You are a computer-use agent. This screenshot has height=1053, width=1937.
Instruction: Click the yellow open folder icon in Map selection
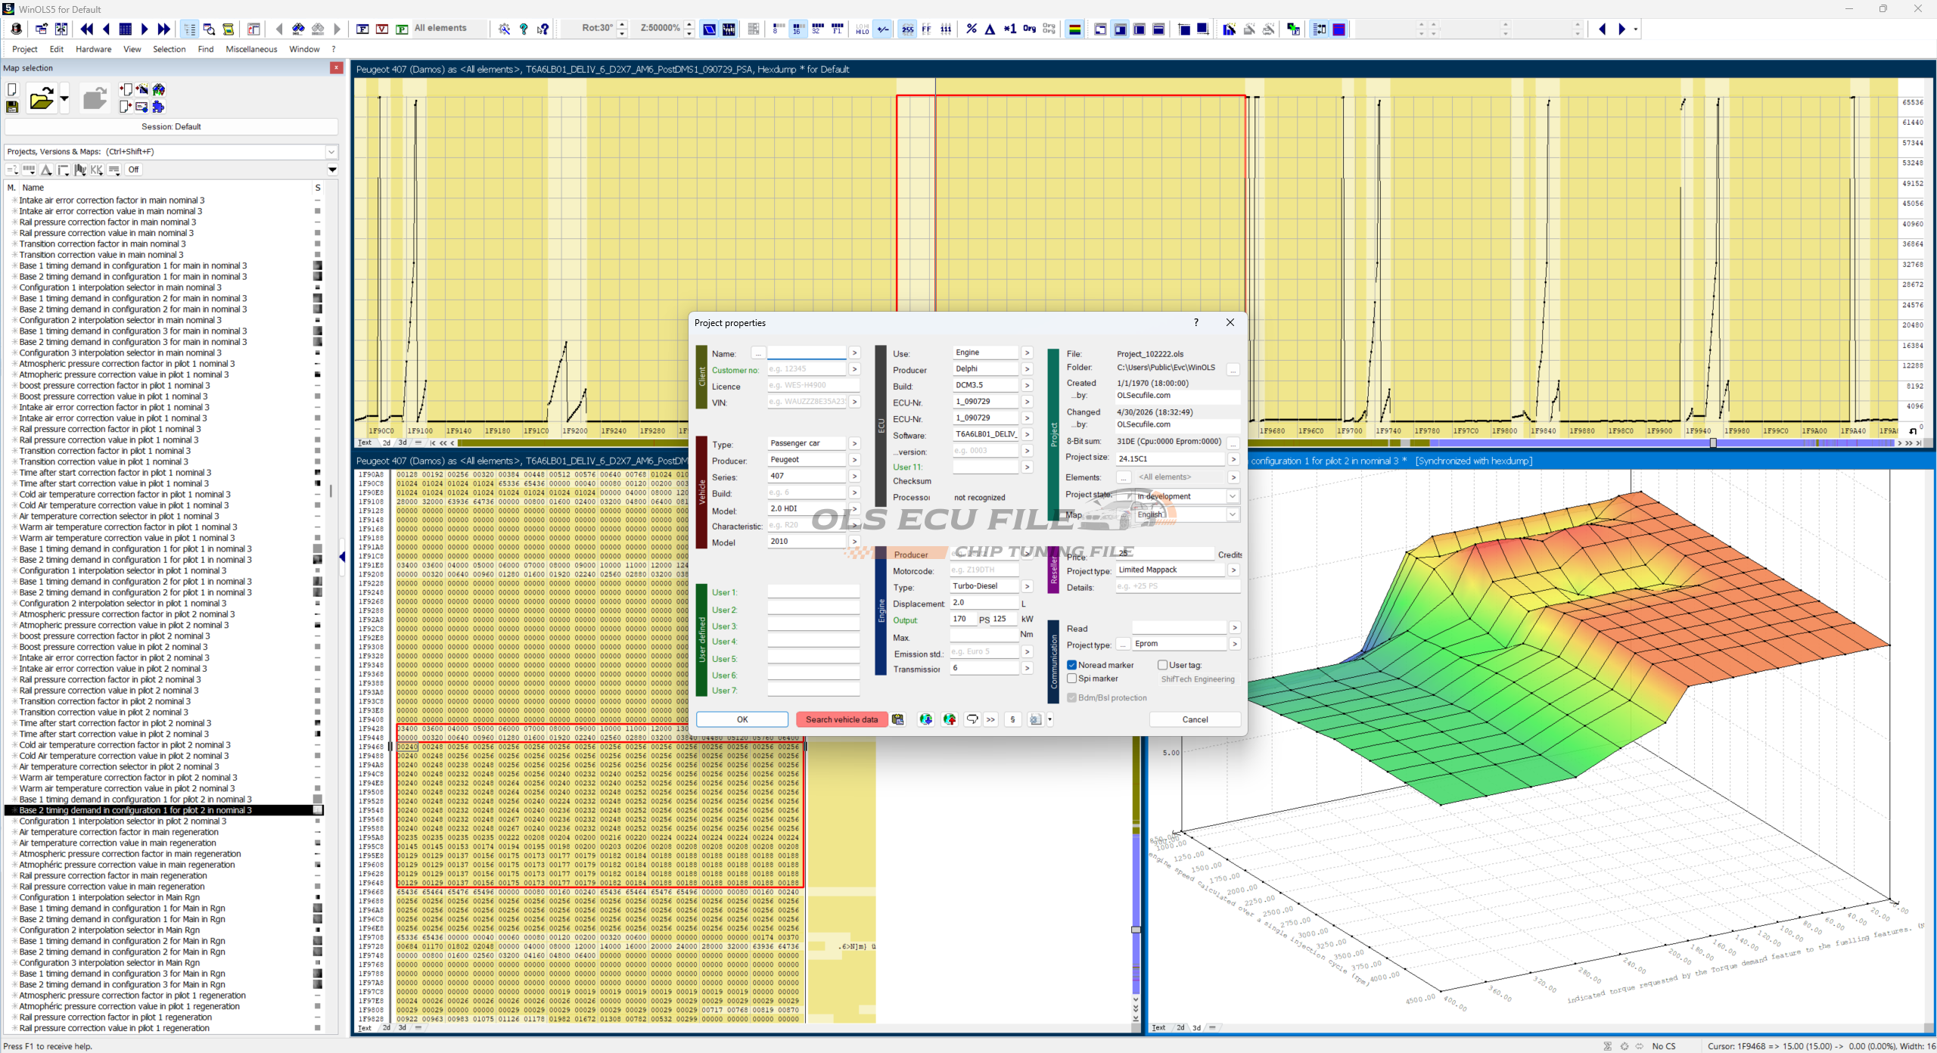42,98
